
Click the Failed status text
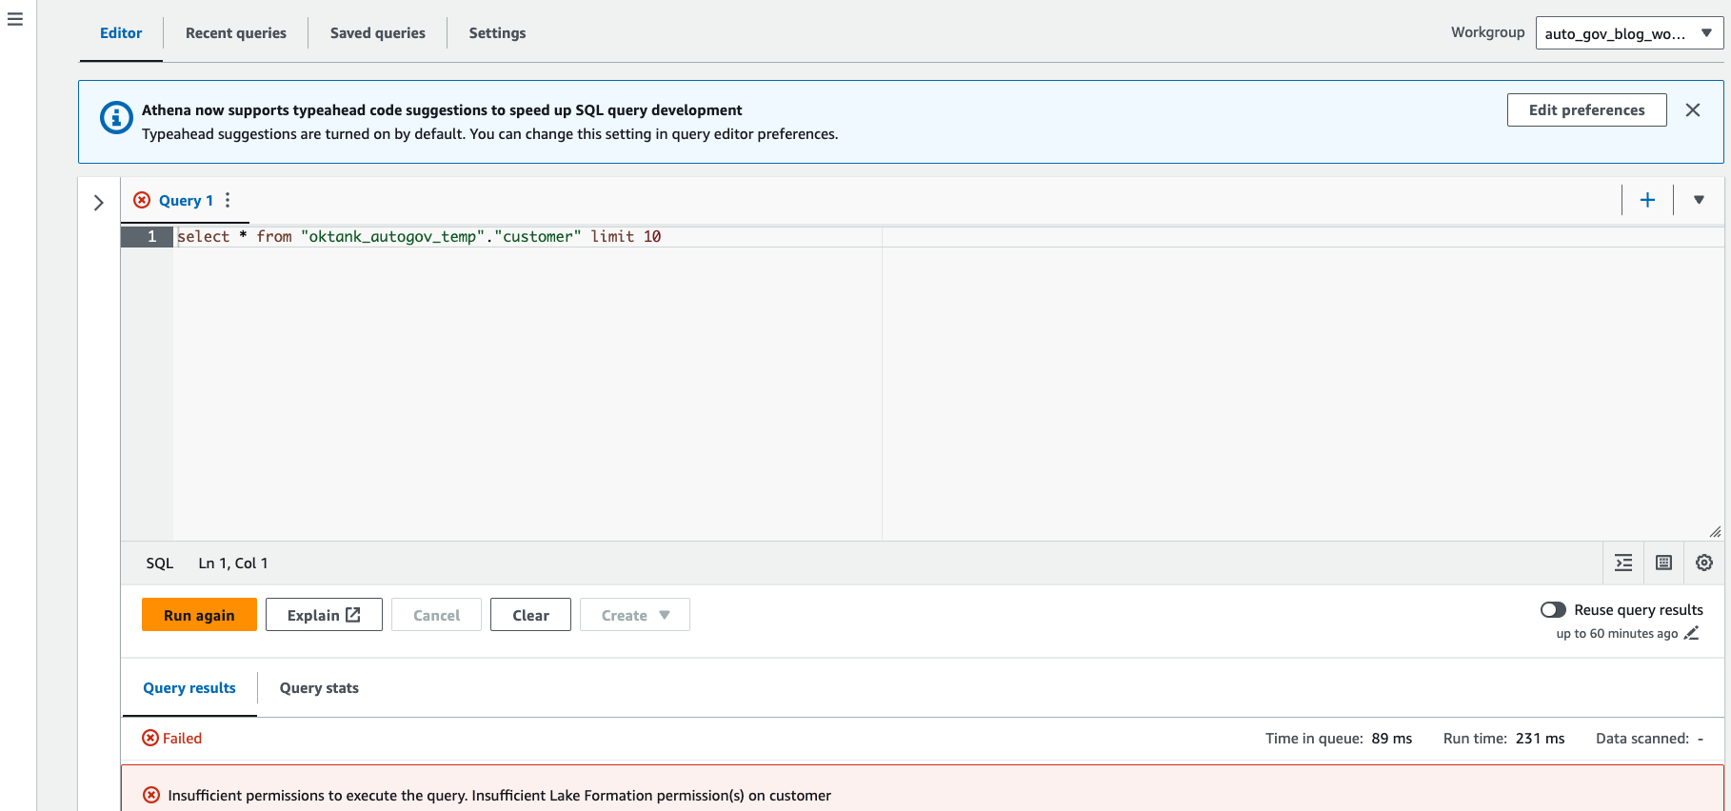coord(182,738)
